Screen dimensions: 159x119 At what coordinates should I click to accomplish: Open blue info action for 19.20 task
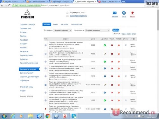105,69
